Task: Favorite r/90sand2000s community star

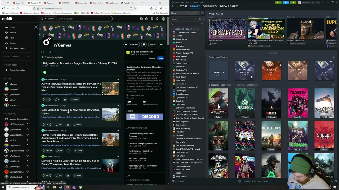Action: tap(27, 135)
